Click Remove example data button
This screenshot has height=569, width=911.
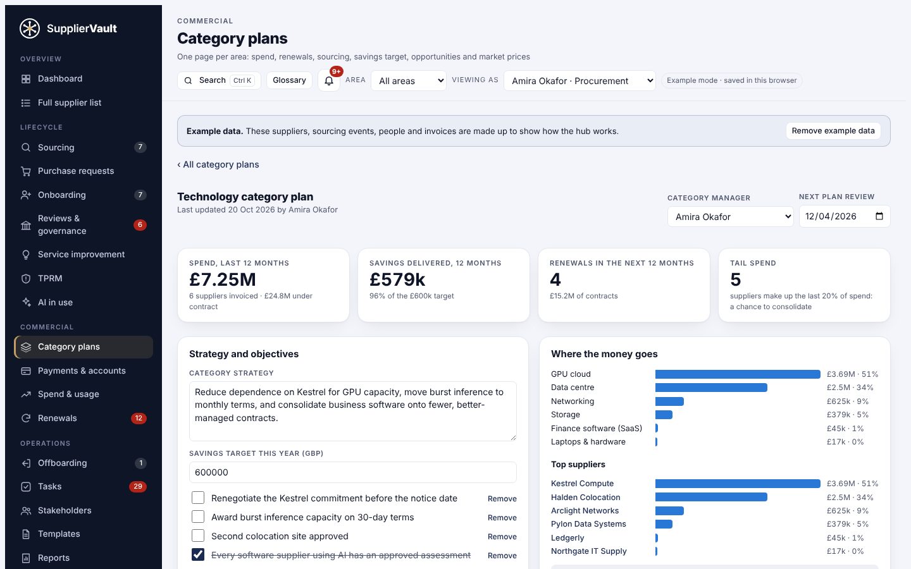click(833, 131)
